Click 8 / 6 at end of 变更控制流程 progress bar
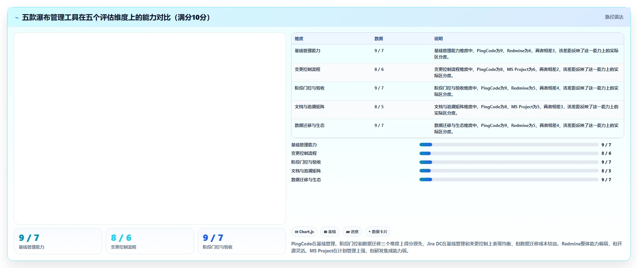 [606, 153]
